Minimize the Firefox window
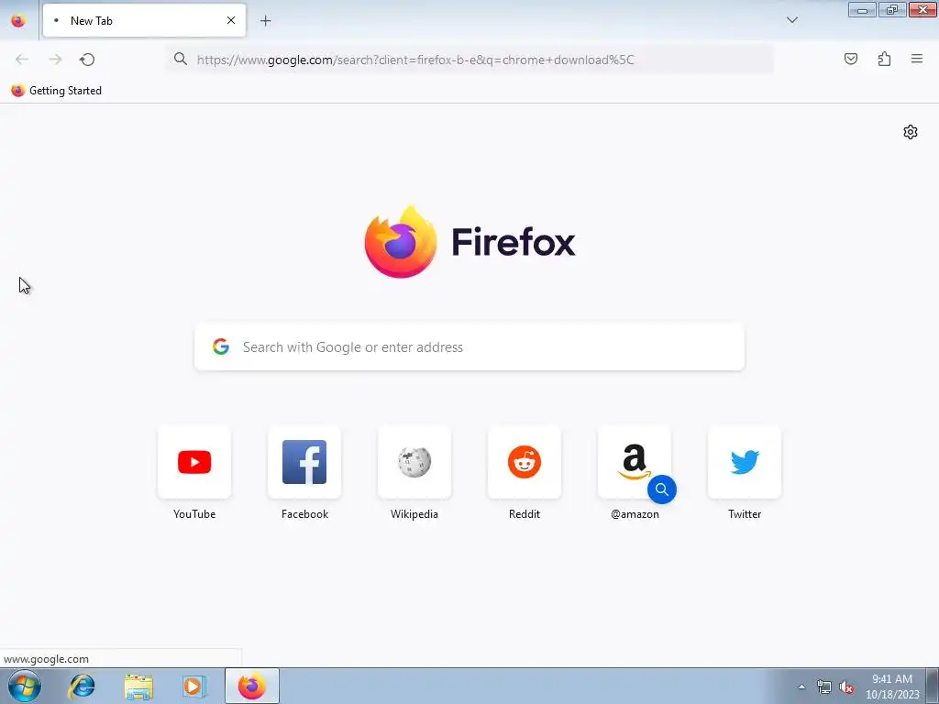 (862, 9)
